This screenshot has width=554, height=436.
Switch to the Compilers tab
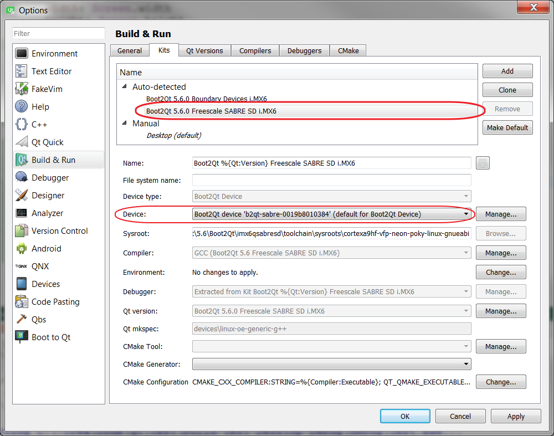coord(255,50)
